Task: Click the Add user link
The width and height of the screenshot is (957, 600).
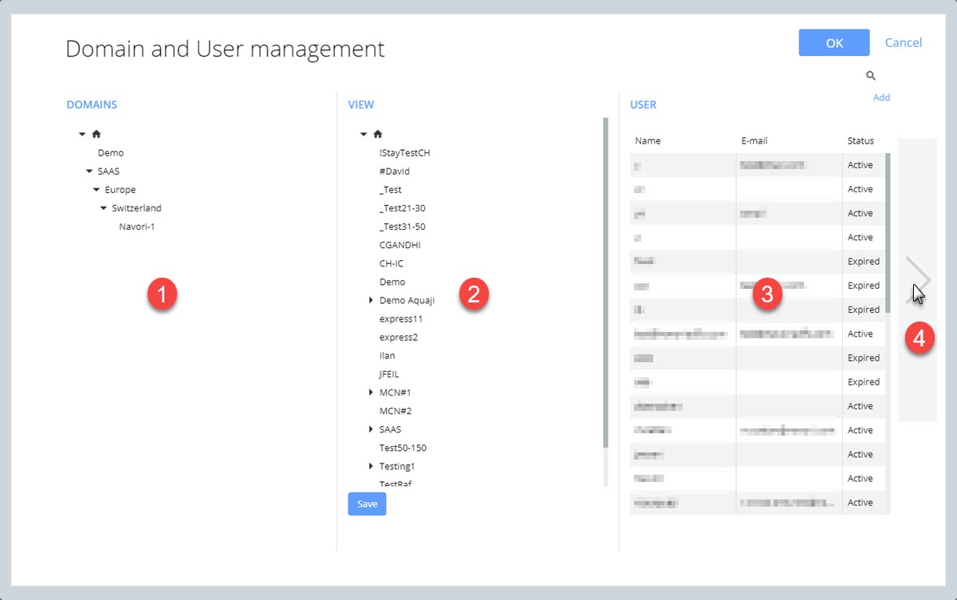Action: [x=881, y=97]
